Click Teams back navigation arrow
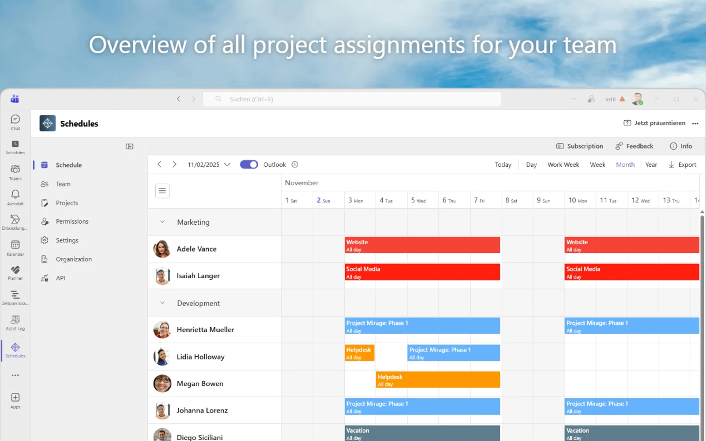706x441 pixels. click(179, 99)
